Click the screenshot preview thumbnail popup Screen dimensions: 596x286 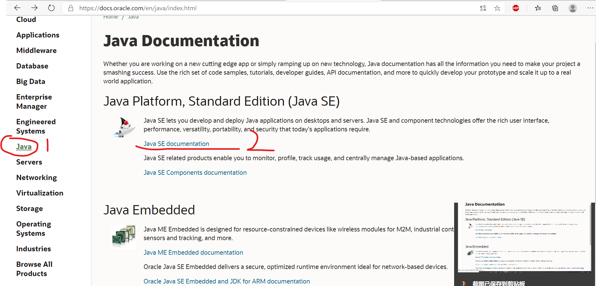click(525, 238)
